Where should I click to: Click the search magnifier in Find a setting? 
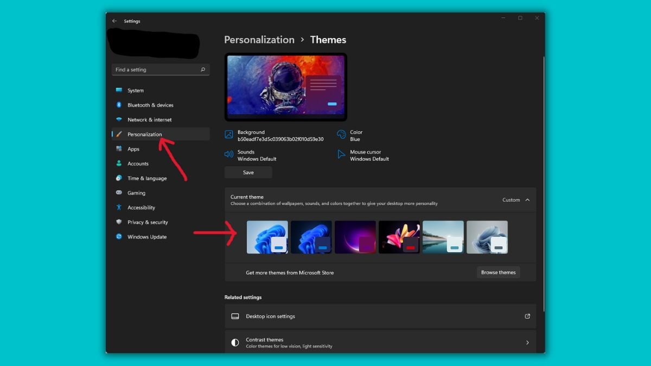(203, 69)
